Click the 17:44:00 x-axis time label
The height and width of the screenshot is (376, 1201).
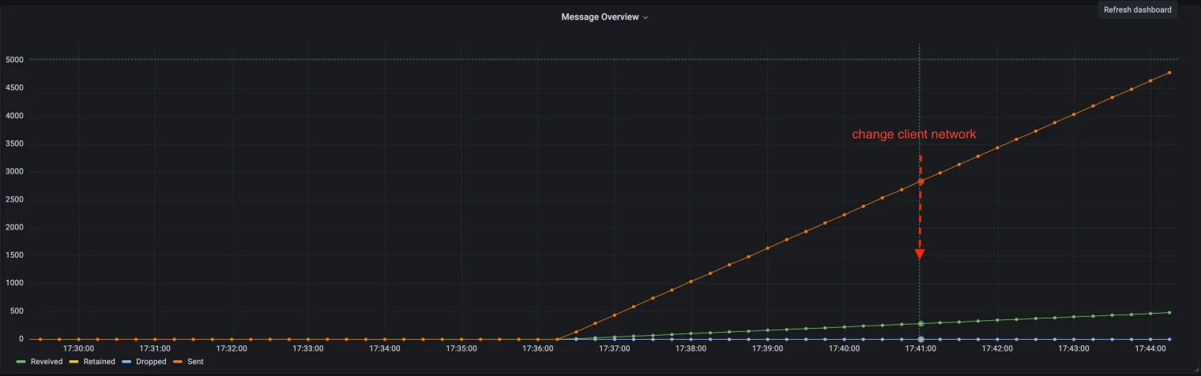click(1150, 348)
